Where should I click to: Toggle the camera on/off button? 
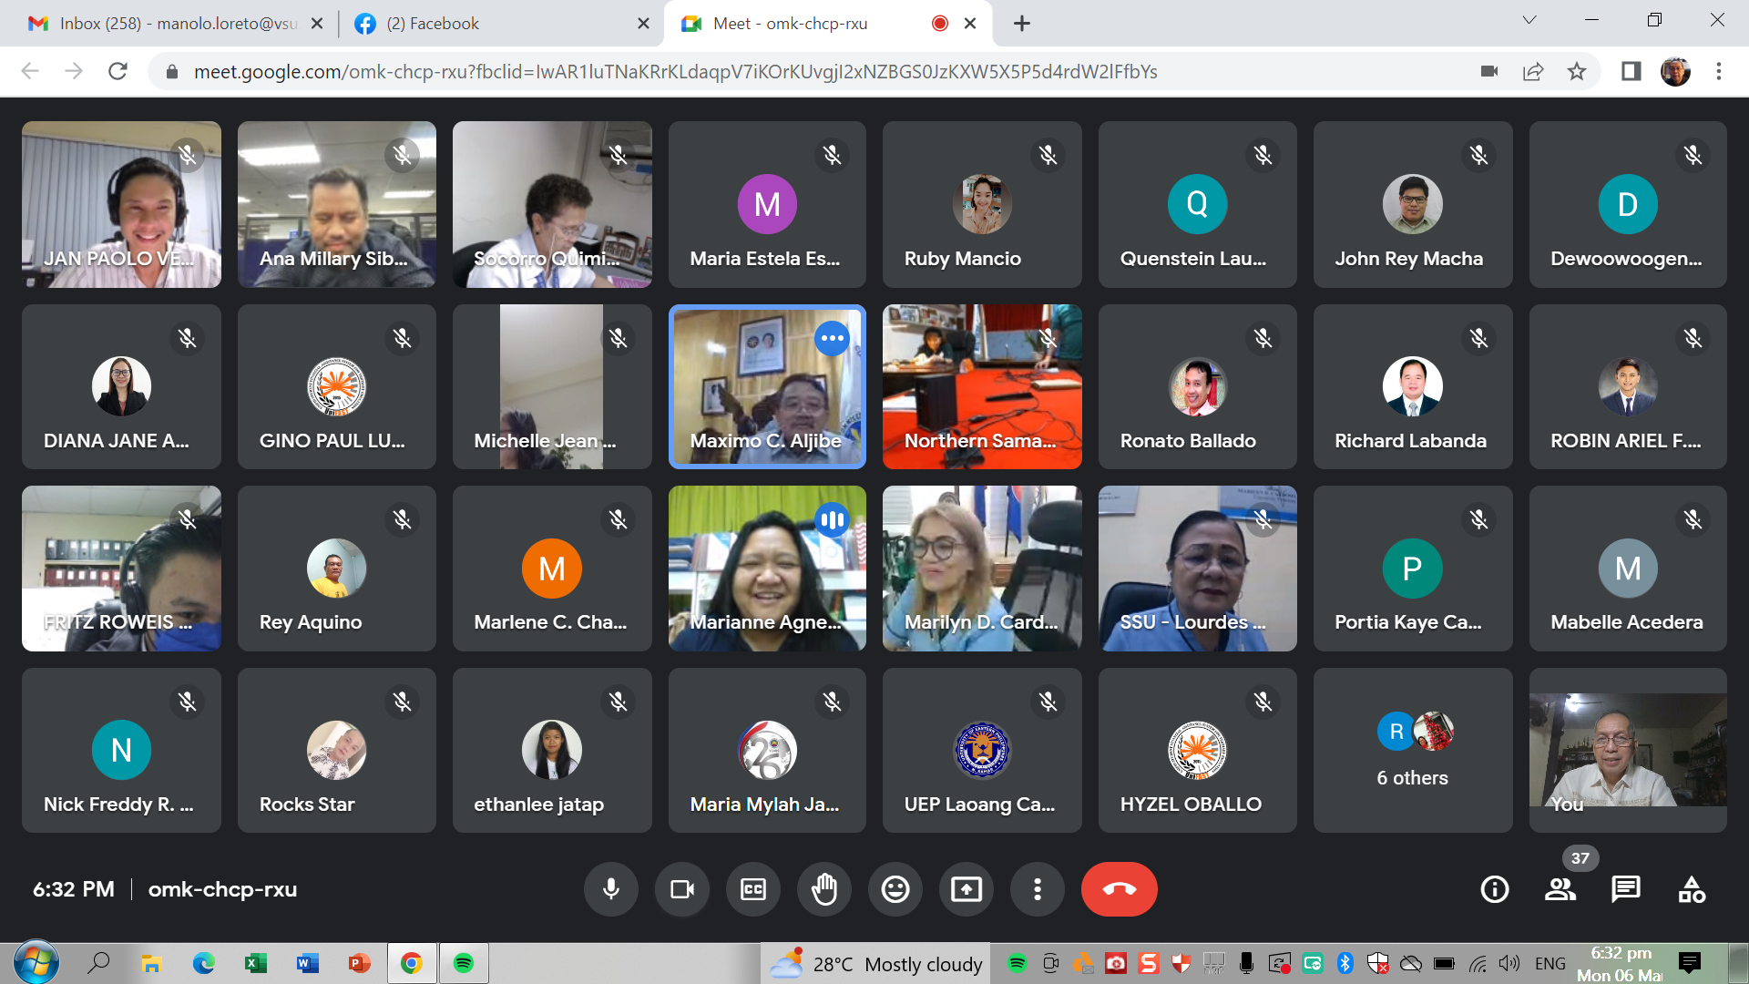click(x=681, y=889)
